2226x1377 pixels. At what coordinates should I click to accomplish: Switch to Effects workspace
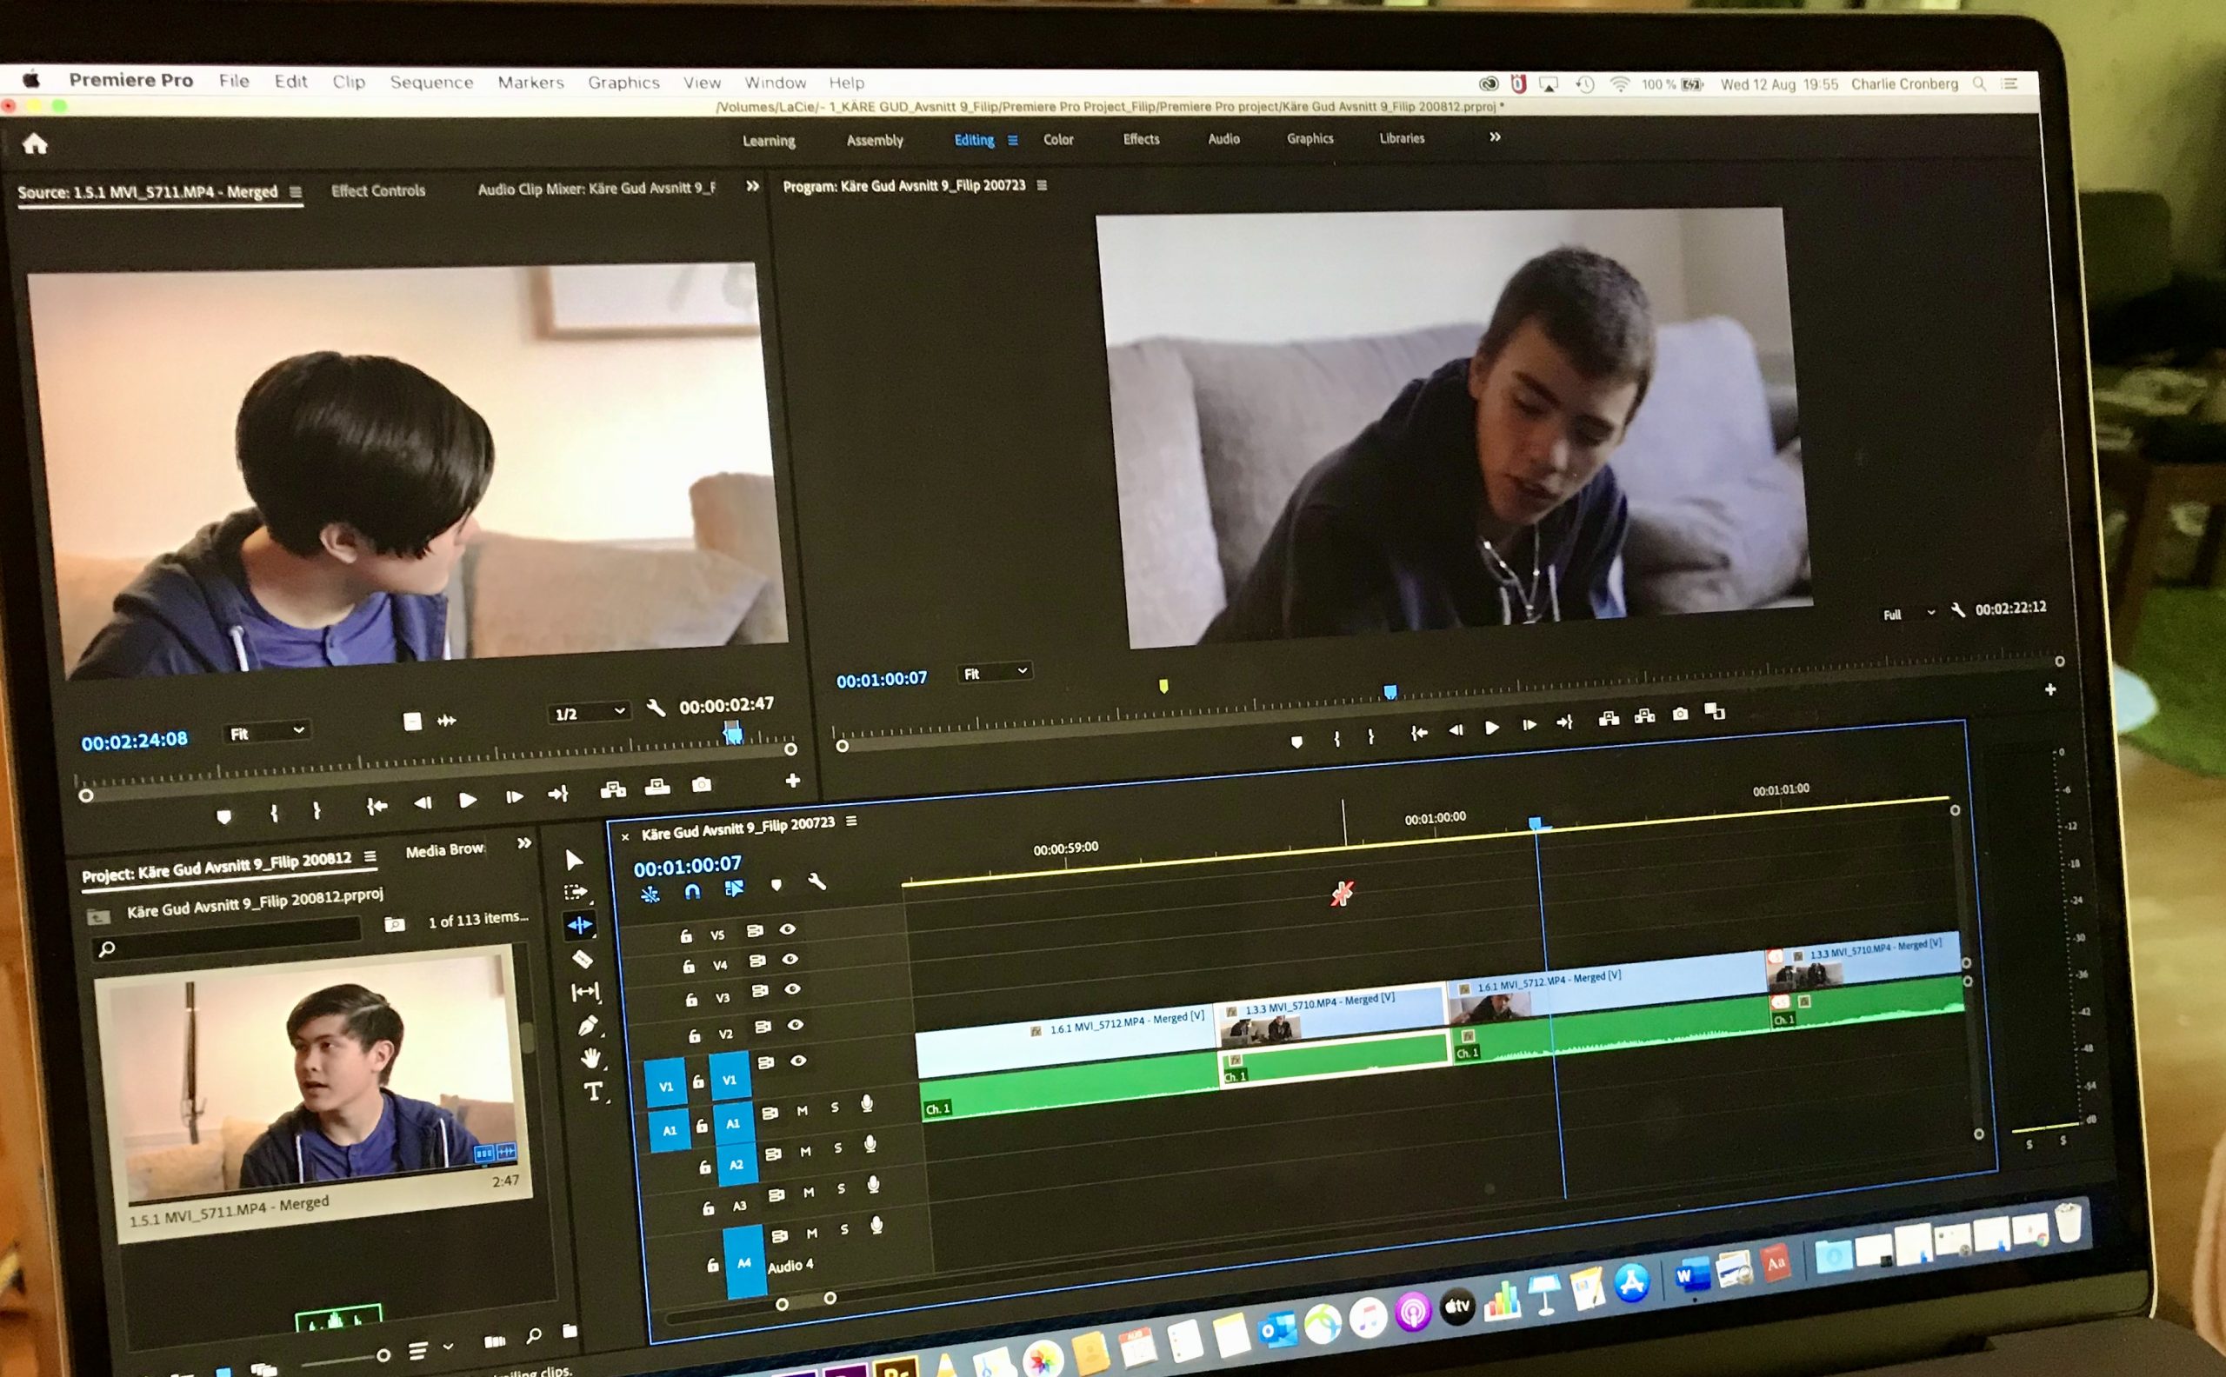coord(1141,138)
